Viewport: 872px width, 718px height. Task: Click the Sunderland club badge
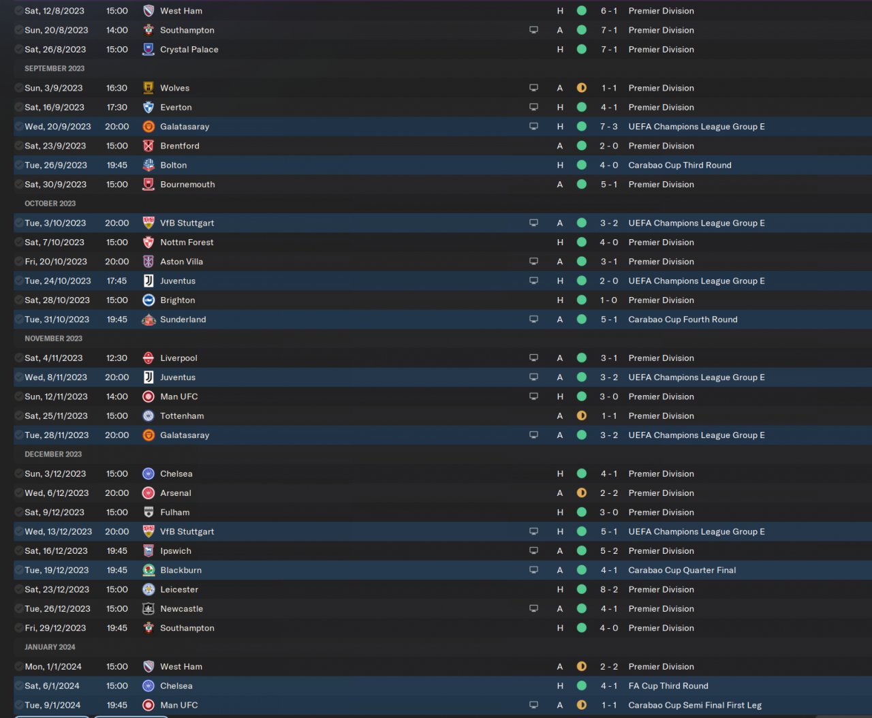pyautogui.click(x=149, y=319)
